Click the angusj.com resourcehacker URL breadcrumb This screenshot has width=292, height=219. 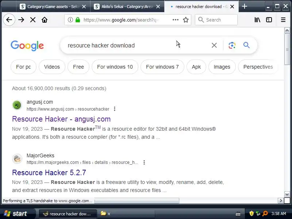click(68, 109)
